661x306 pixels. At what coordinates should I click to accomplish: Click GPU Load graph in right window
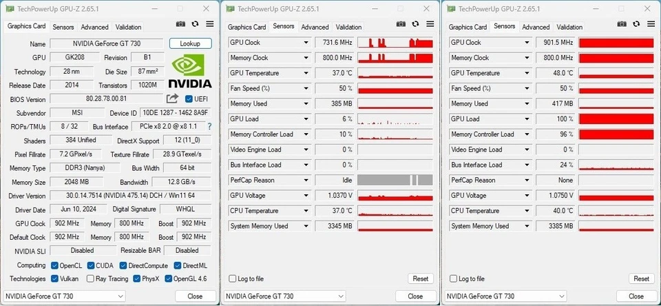click(616, 119)
